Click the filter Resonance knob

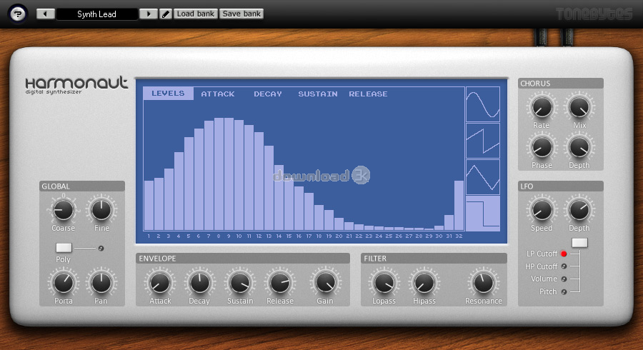tap(484, 282)
